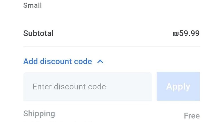Click the placeholder text in discount box

pyautogui.click(x=69, y=87)
